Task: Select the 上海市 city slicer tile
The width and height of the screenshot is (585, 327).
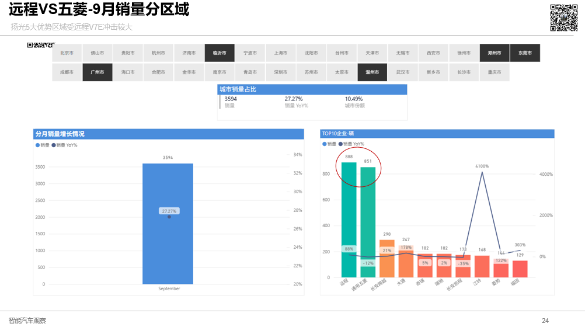Action: [x=281, y=53]
